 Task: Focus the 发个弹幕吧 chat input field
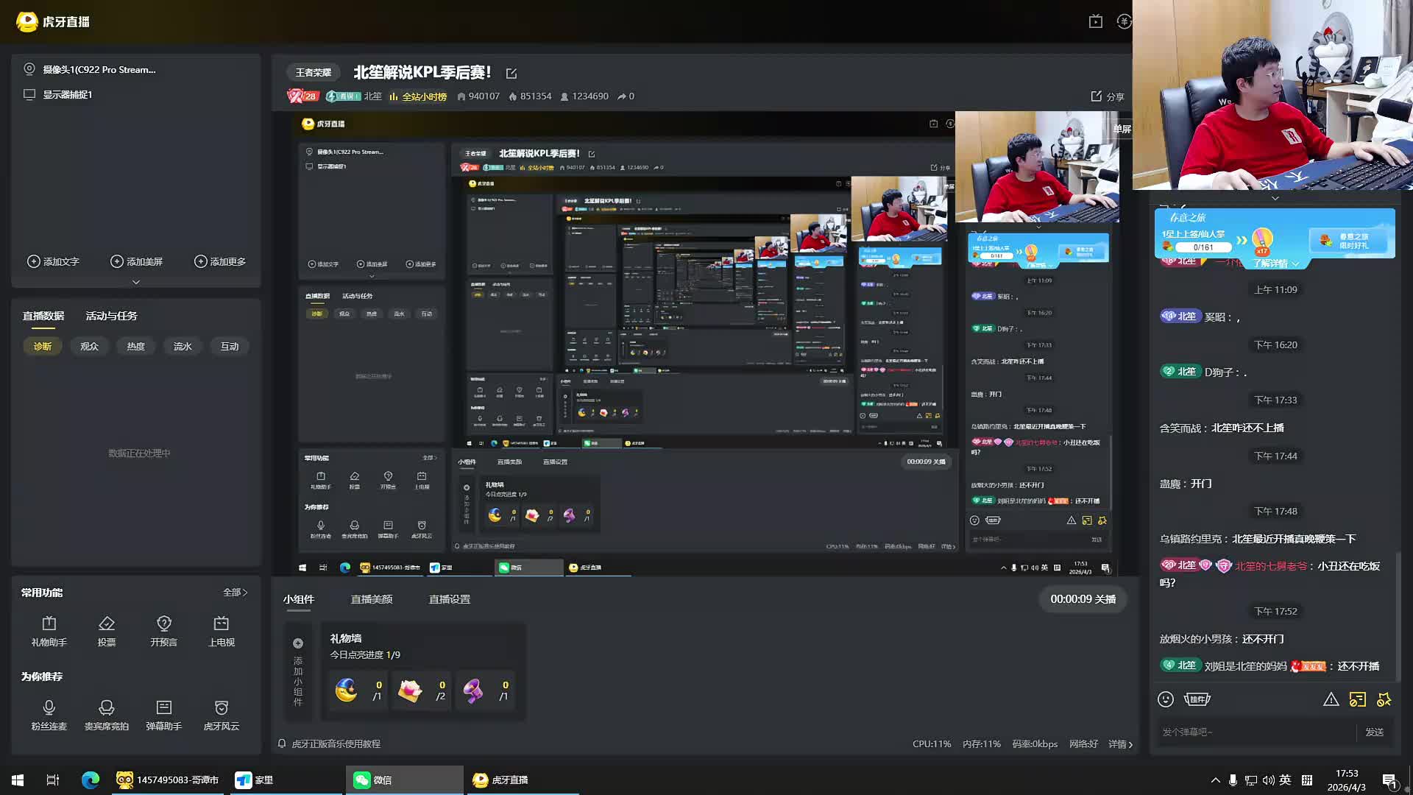1251,732
